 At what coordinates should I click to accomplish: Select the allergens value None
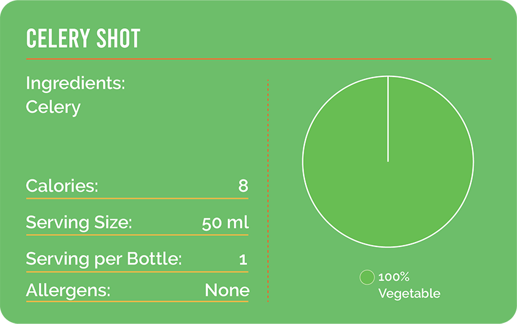click(x=227, y=290)
